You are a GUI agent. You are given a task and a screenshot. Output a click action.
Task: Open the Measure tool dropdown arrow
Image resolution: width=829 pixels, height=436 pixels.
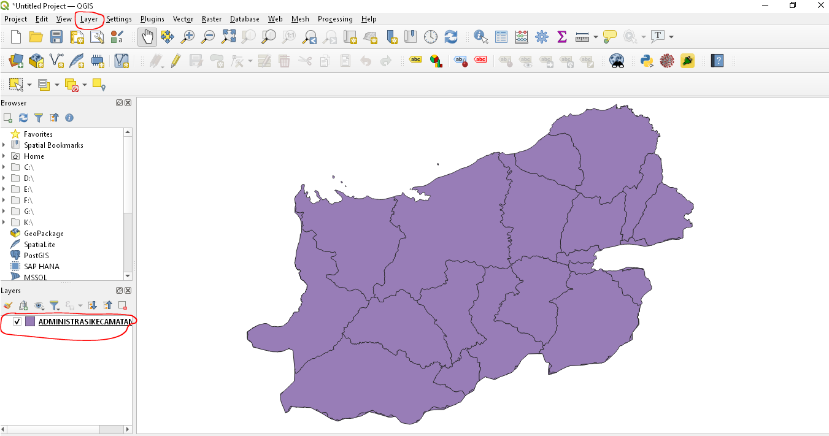click(596, 37)
